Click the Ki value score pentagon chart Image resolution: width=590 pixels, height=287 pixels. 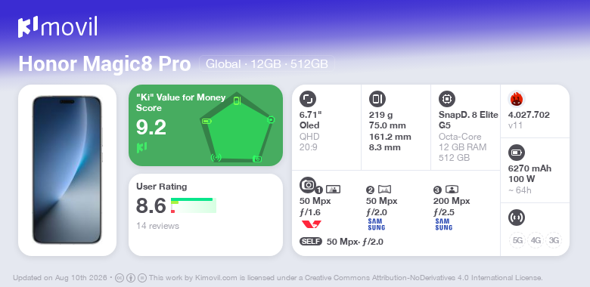pos(237,128)
